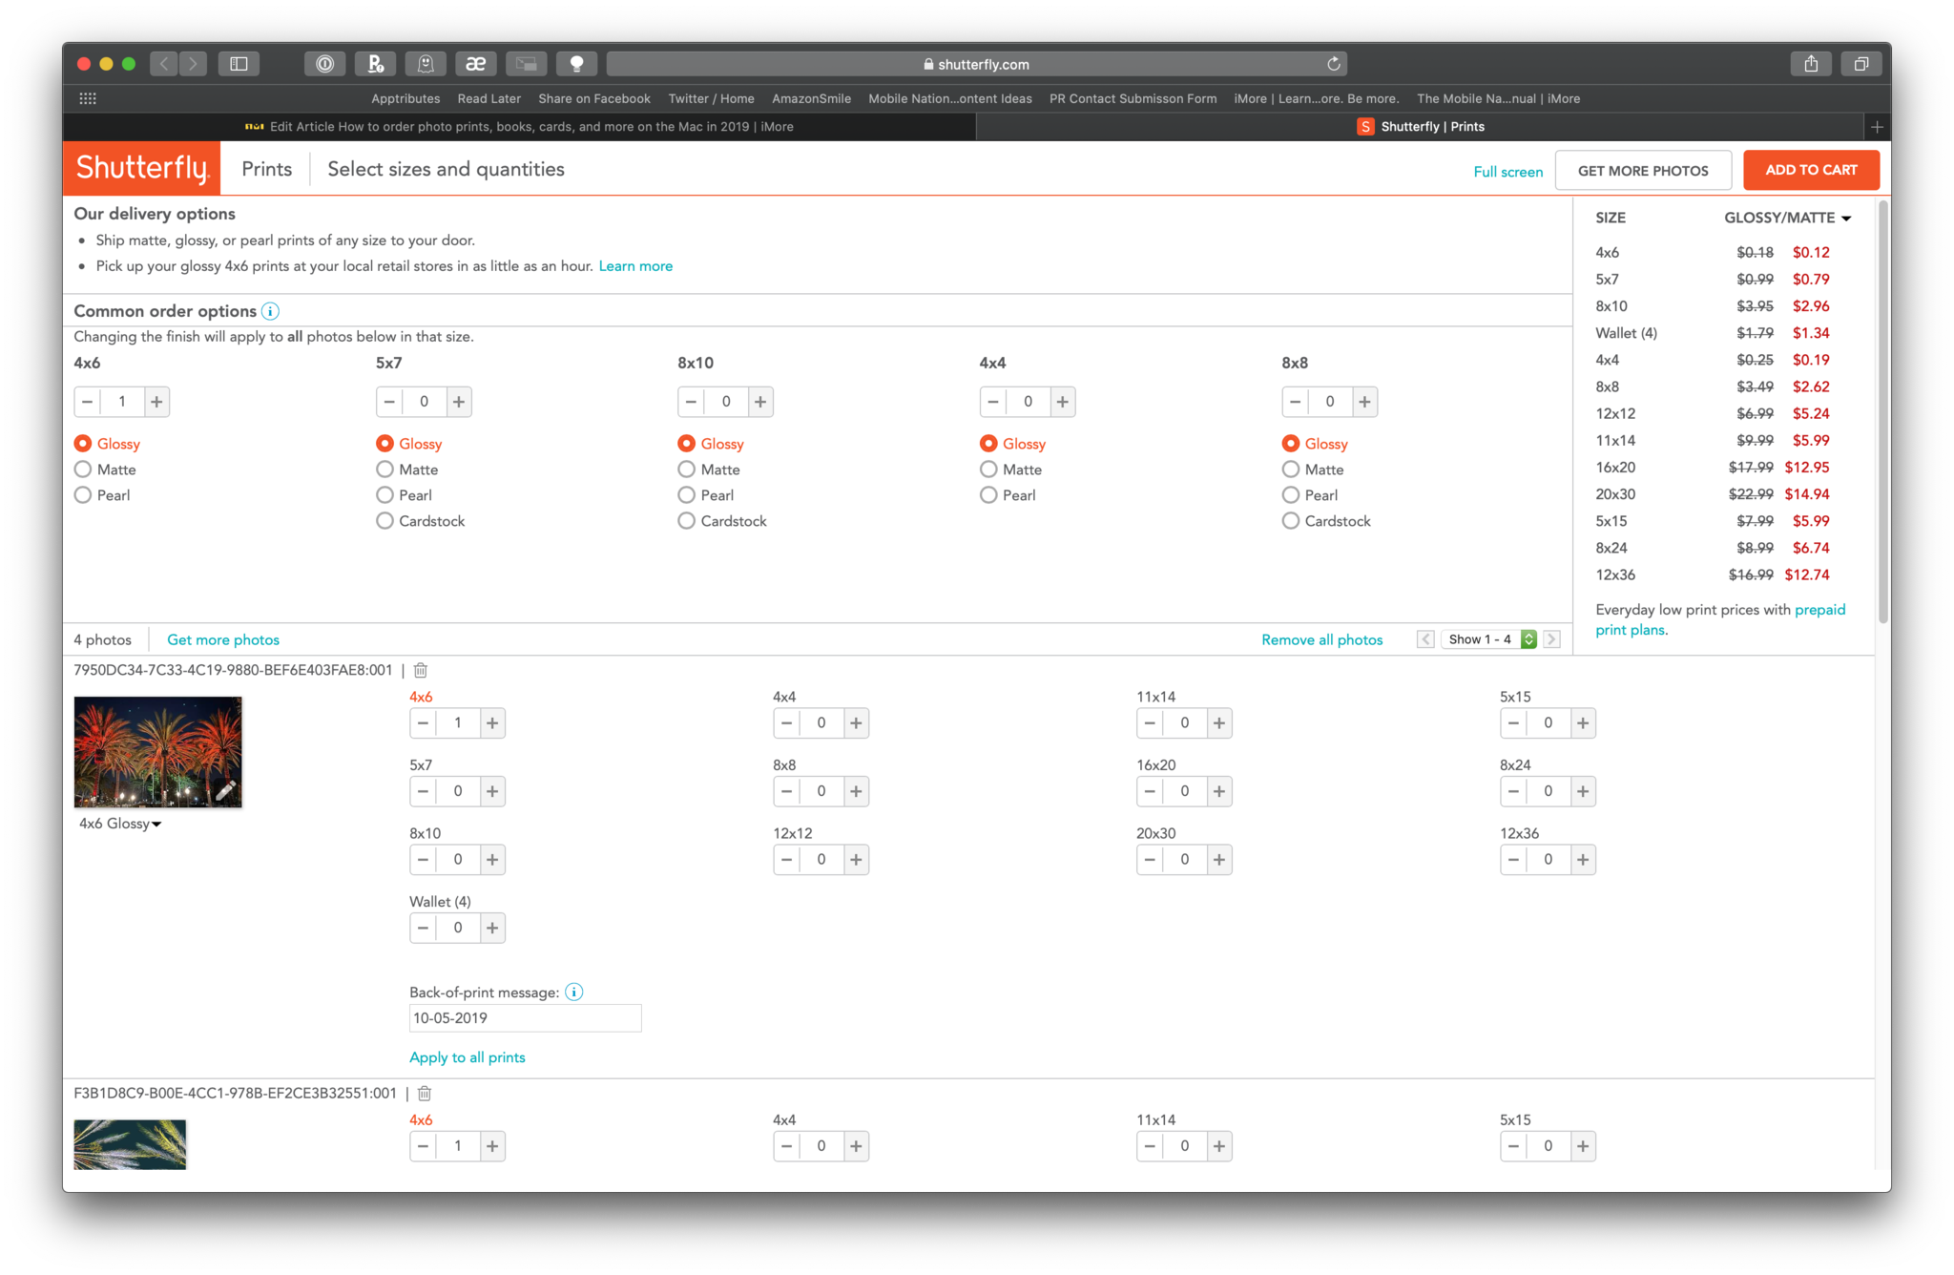Reload page with Safari refresh icon
Viewport: 1954px width, 1275px height.
point(1333,64)
